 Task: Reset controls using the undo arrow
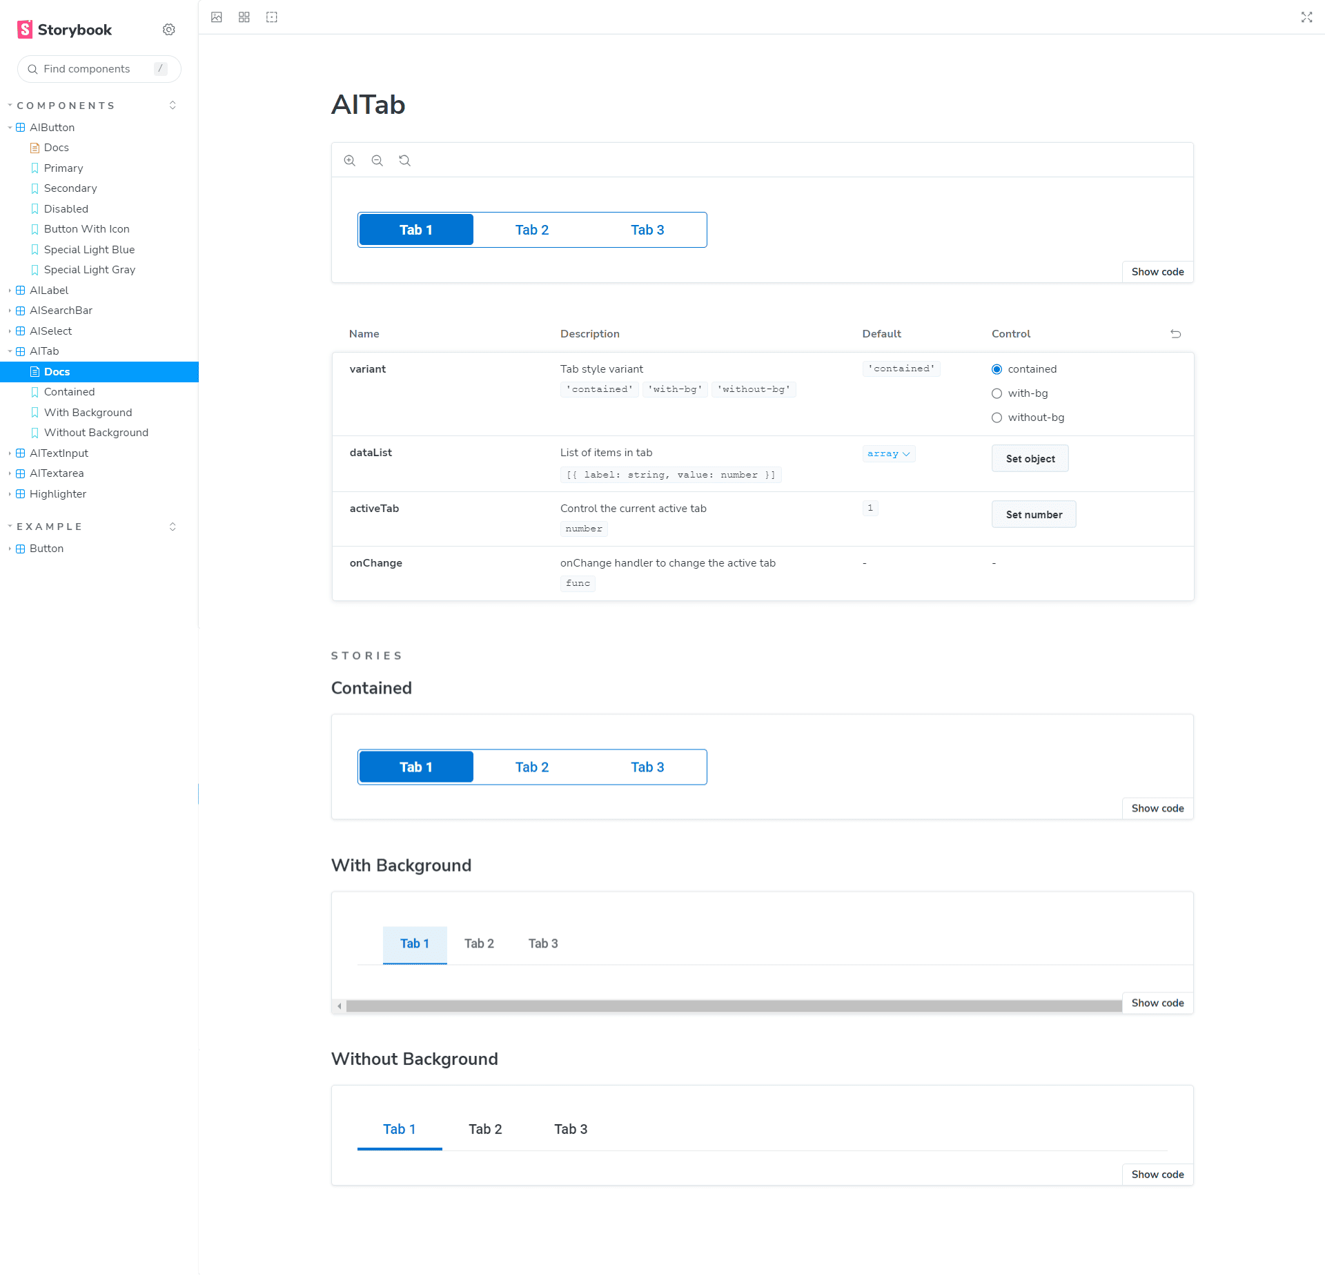(1176, 334)
